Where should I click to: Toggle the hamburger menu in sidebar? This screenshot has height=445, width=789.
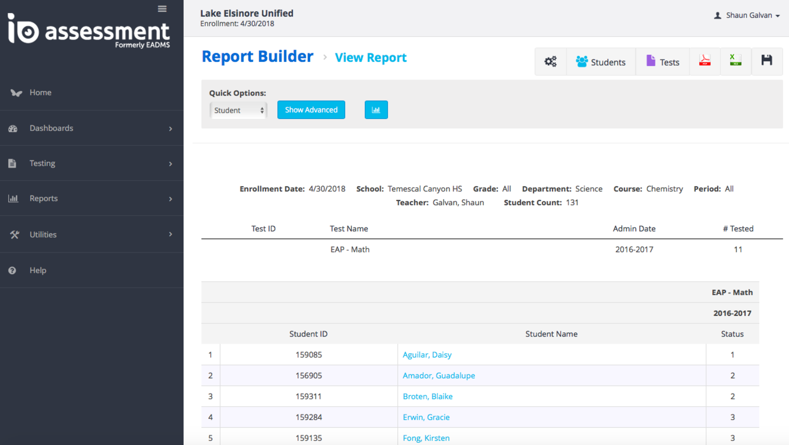162,9
